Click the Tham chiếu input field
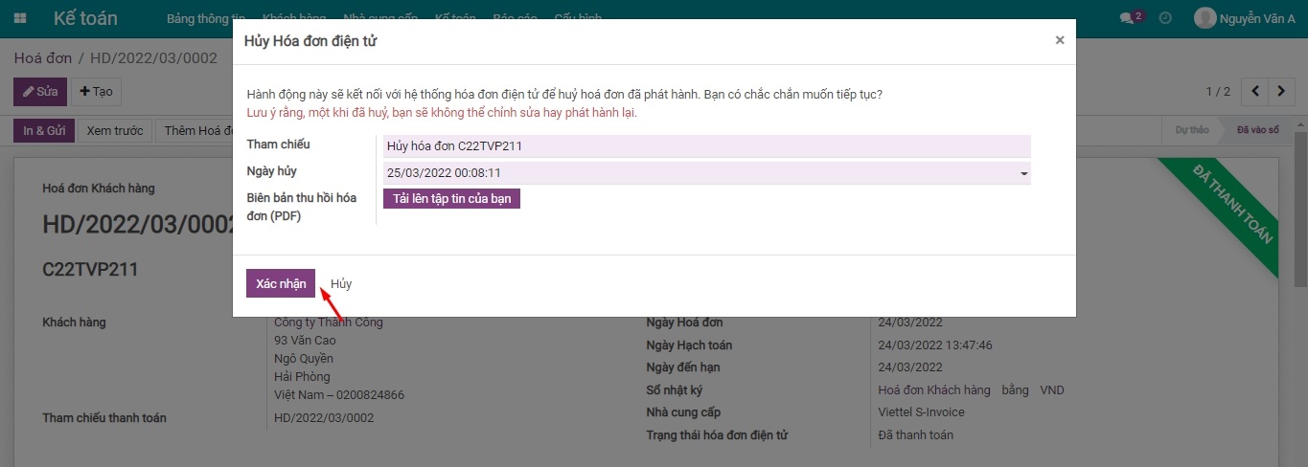This screenshot has height=467, width=1308. click(705, 146)
